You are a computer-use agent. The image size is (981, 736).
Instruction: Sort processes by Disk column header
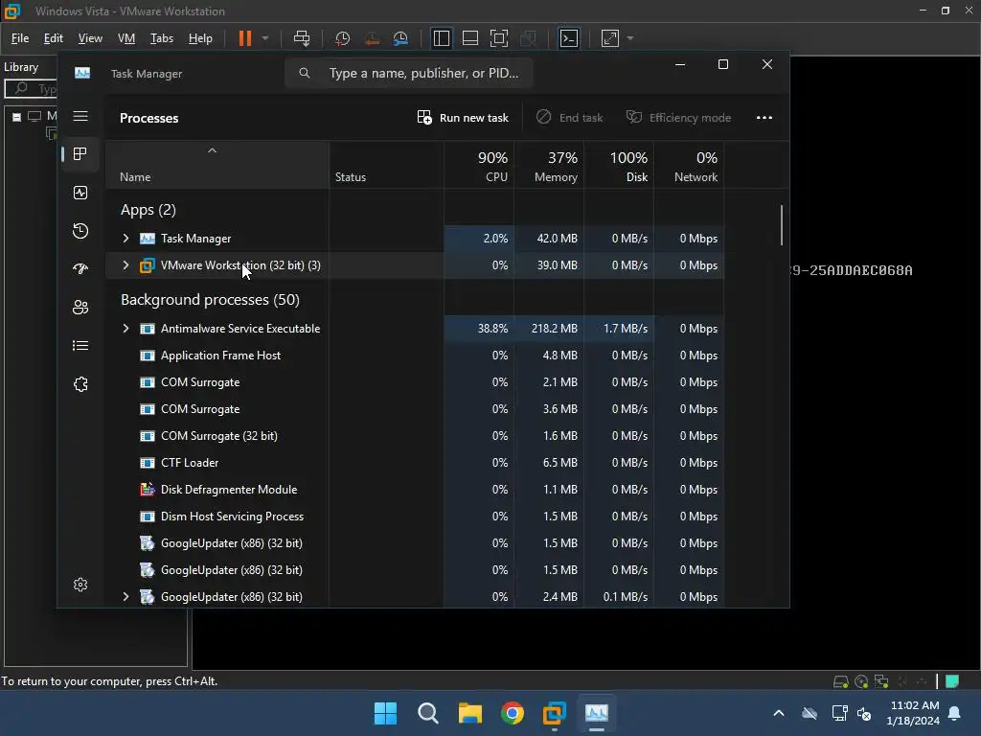point(619,165)
